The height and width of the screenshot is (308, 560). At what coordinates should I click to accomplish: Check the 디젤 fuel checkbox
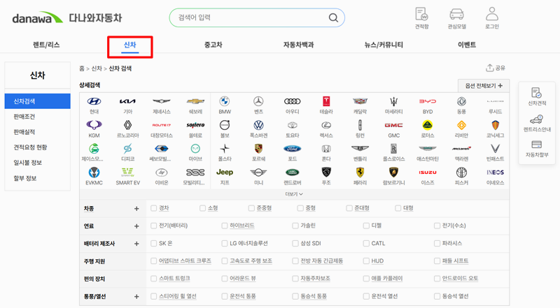coord(366,226)
